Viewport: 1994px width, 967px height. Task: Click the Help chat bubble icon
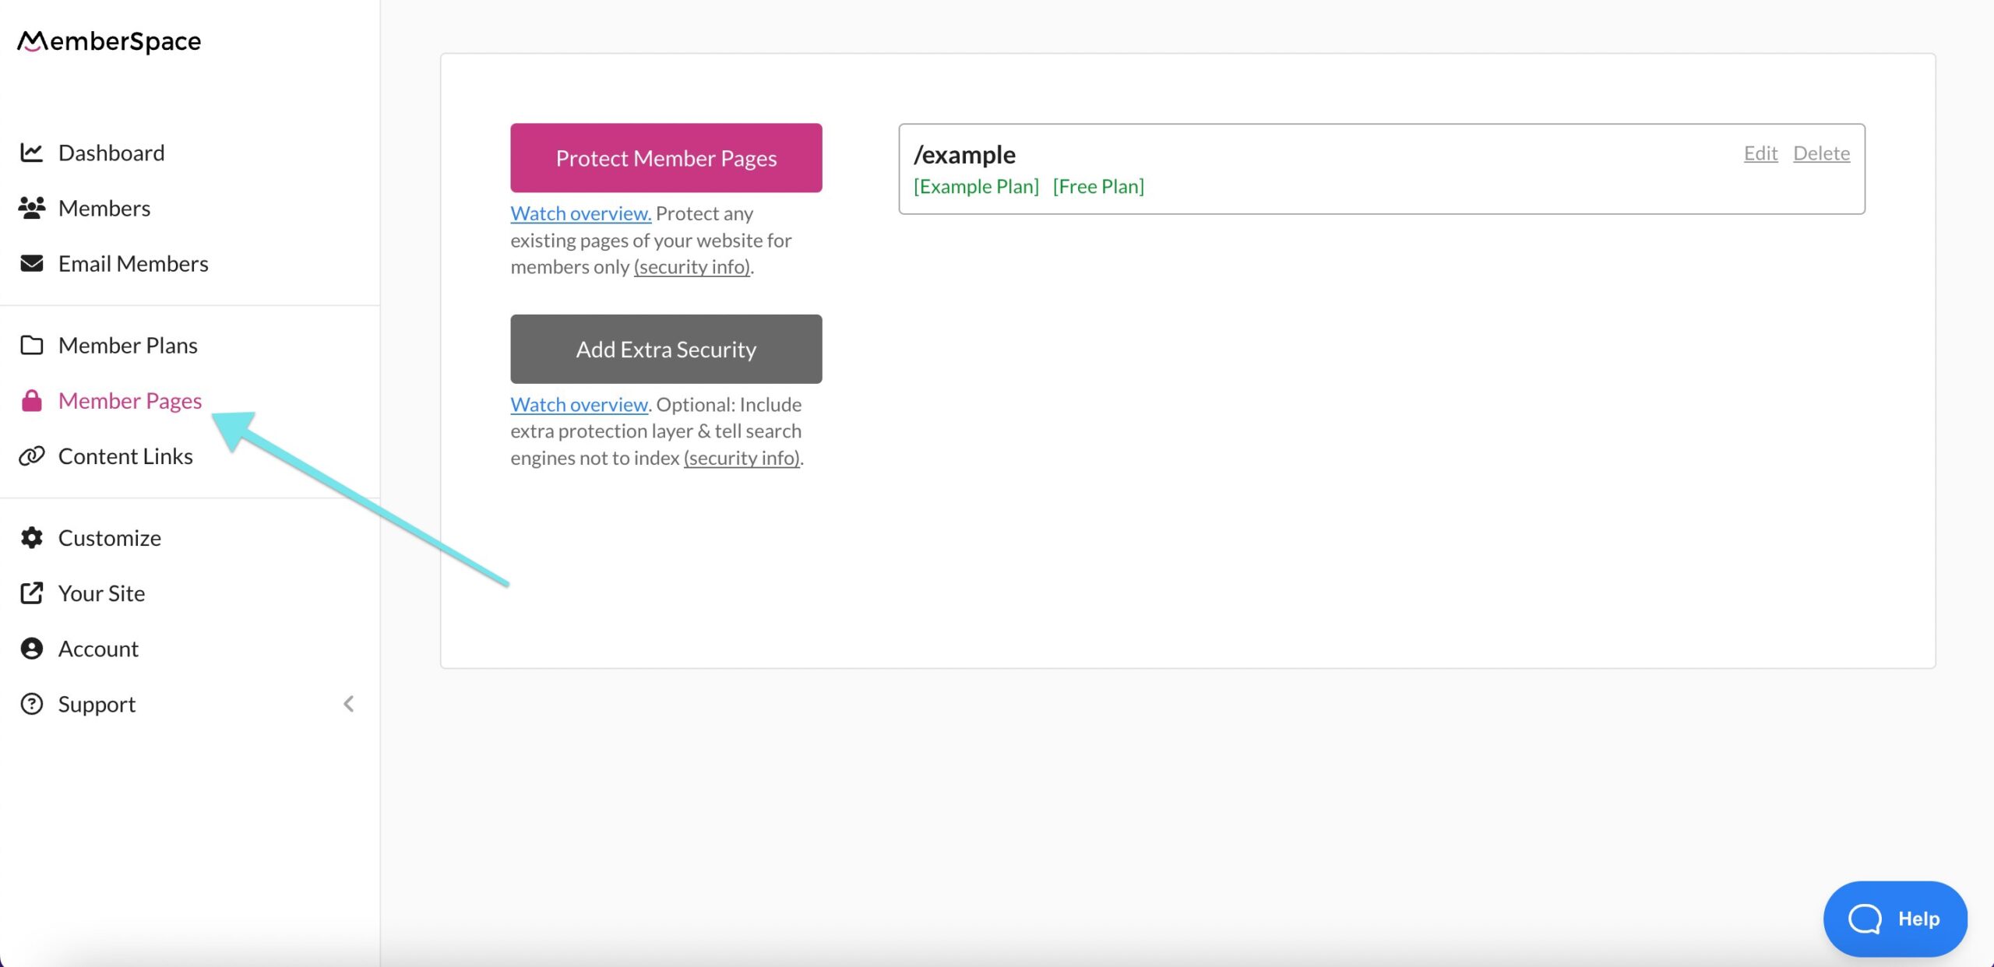point(1865,919)
